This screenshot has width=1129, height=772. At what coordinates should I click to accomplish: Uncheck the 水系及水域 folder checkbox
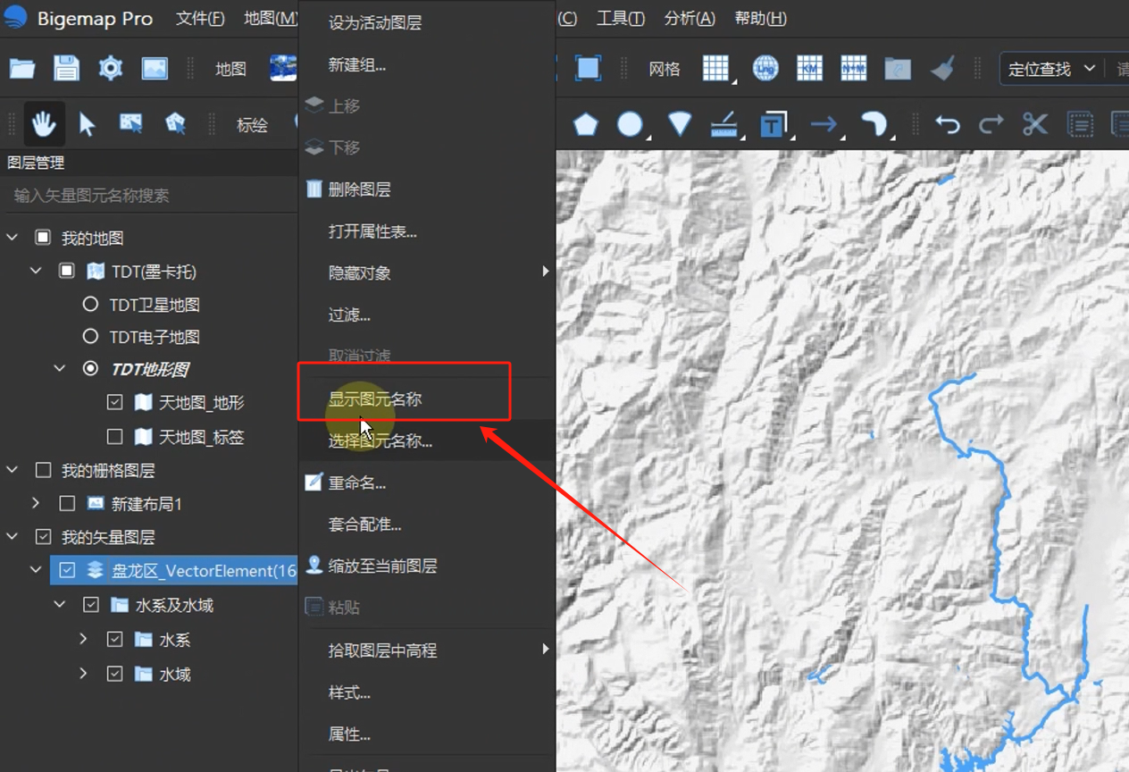(90, 605)
